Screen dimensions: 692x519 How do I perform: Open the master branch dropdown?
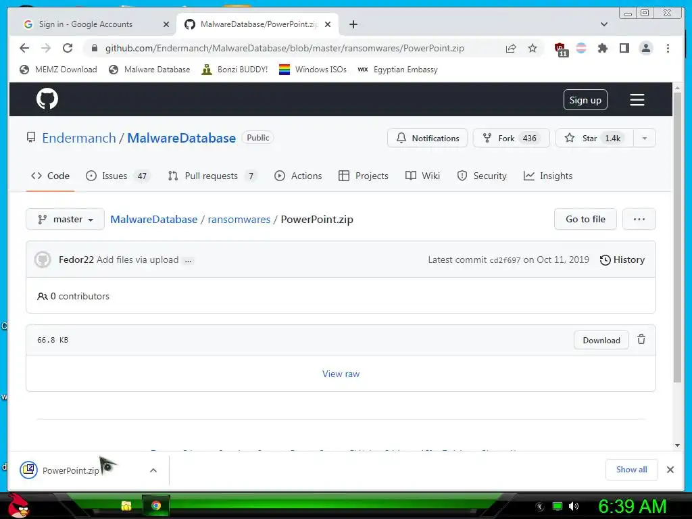[x=66, y=220]
